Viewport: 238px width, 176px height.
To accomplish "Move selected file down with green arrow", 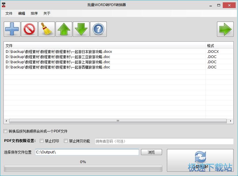I will (81, 29).
